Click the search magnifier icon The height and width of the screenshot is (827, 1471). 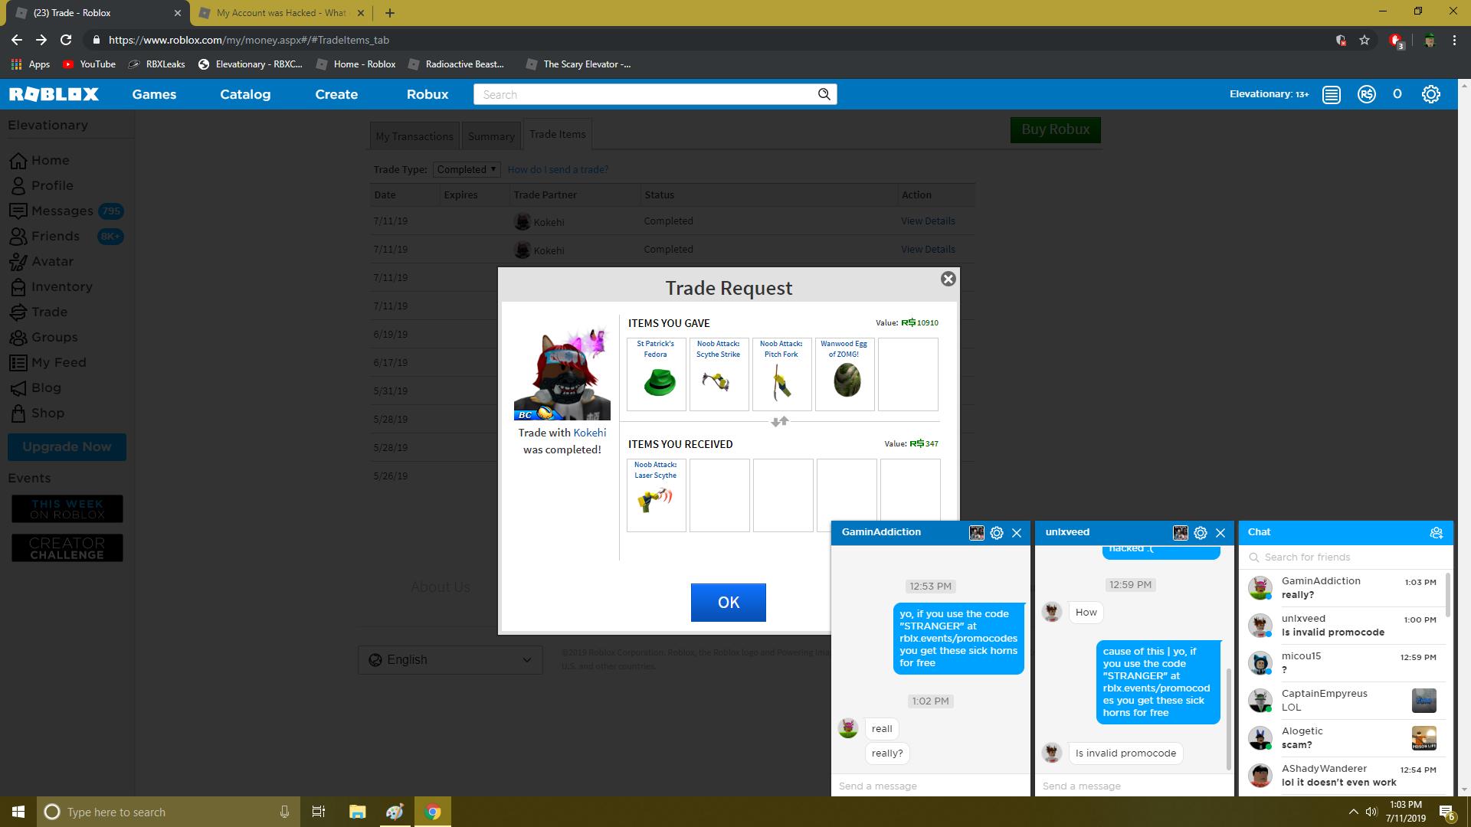[x=824, y=94]
